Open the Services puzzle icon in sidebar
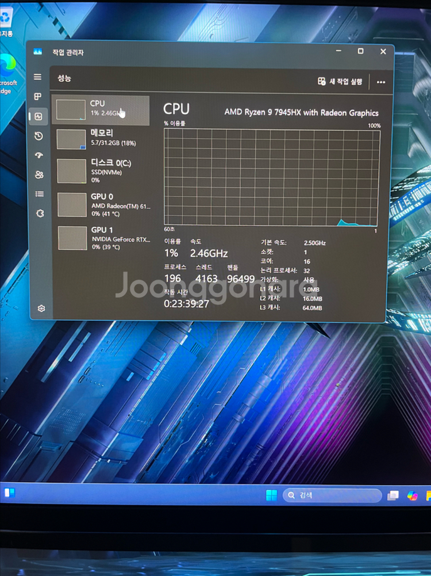The image size is (431, 576). click(40, 213)
